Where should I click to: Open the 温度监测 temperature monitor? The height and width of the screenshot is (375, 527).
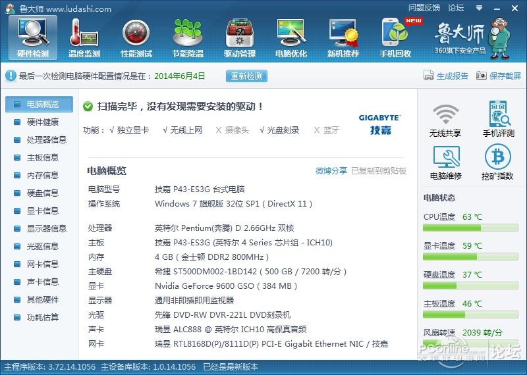coord(84,37)
